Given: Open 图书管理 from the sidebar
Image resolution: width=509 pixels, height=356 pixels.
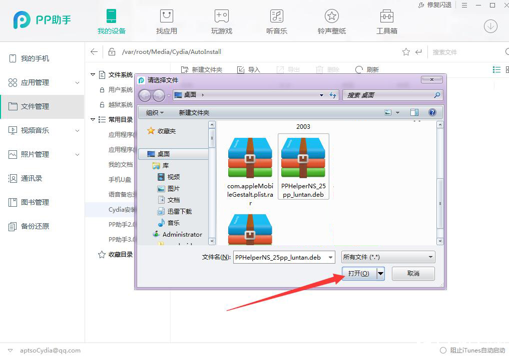Looking at the screenshot, I should [x=42, y=202].
